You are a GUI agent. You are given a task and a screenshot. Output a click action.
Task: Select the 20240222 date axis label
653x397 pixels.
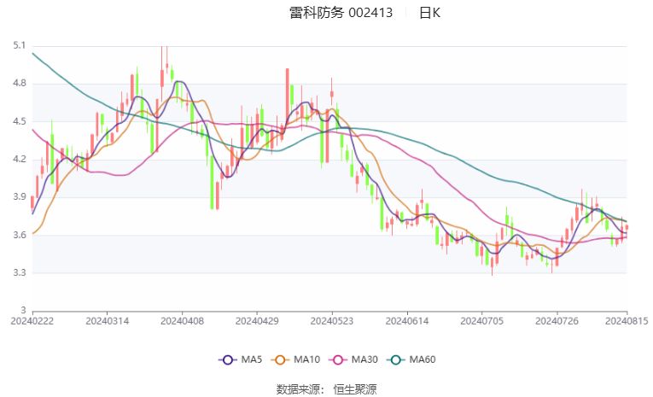pyautogui.click(x=32, y=321)
